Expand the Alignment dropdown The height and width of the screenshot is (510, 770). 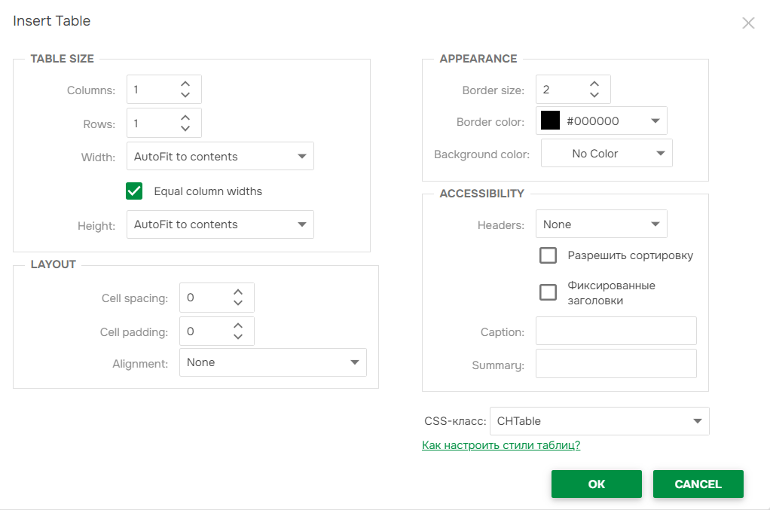[272, 362]
